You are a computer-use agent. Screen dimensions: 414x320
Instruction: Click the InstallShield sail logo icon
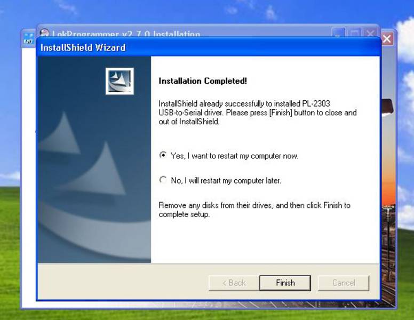(x=120, y=81)
